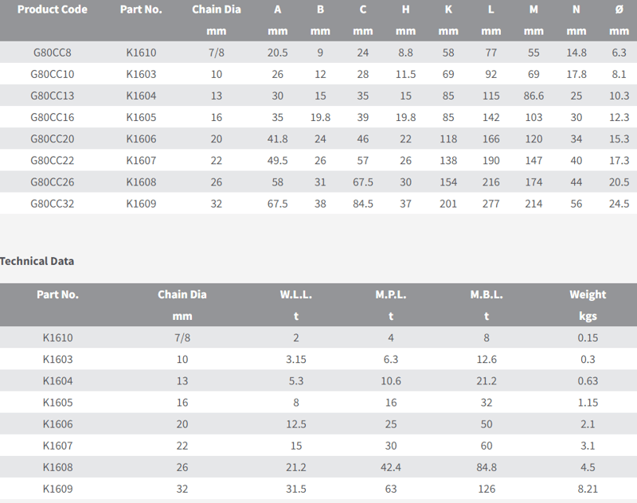Click part number K1606 in the dimensions table

[141, 138]
